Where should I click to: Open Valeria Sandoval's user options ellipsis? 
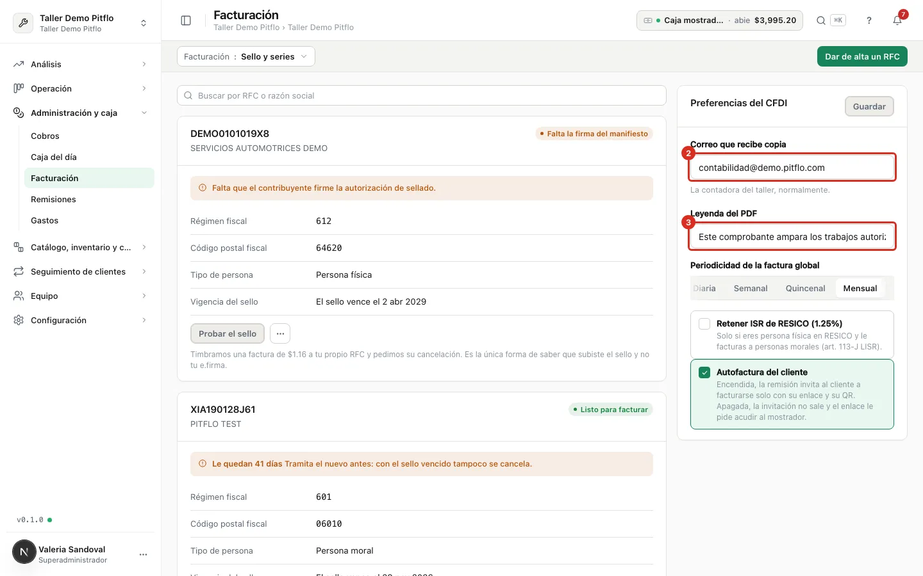143,554
